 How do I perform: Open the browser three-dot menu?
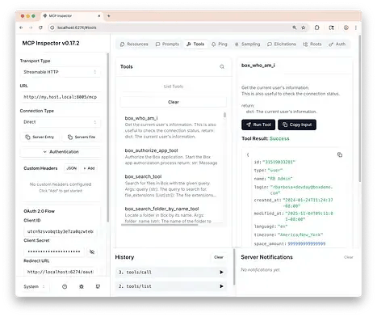pyautogui.click(x=356, y=27)
